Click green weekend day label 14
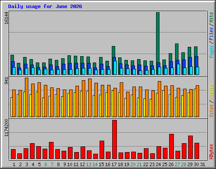 point(95,164)
